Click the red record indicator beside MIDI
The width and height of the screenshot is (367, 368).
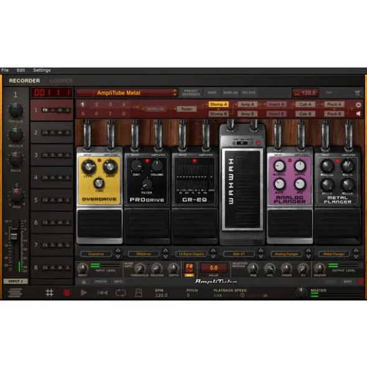click(361, 281)
